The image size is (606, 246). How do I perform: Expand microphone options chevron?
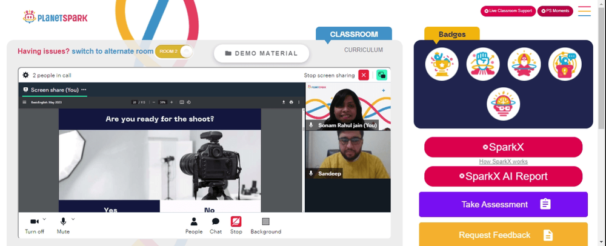(x=73, y=219)
